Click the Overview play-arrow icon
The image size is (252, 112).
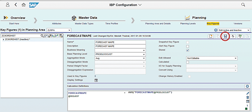(x=6, y=18)
